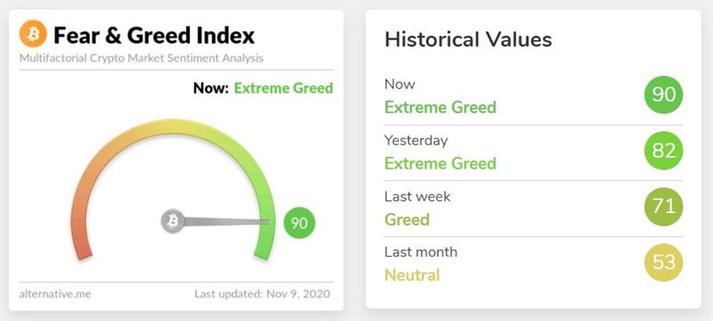This screenshot has width=713, height=321.
Task: Select the Greed label under Last week
Action: [x=407, y=219]
